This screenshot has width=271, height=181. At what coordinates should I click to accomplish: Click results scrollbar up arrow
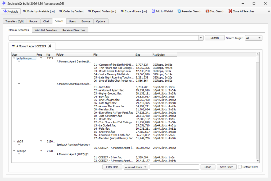pos(258,54)
